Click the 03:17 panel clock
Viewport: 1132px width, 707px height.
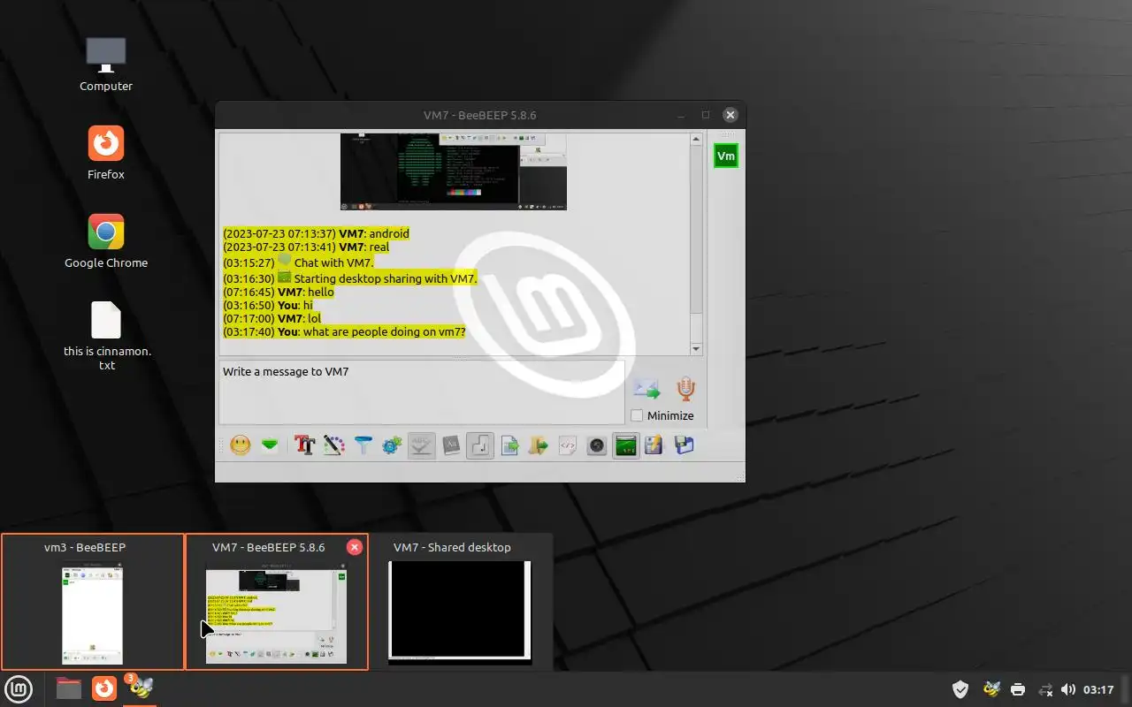[x=1098, y=689]
